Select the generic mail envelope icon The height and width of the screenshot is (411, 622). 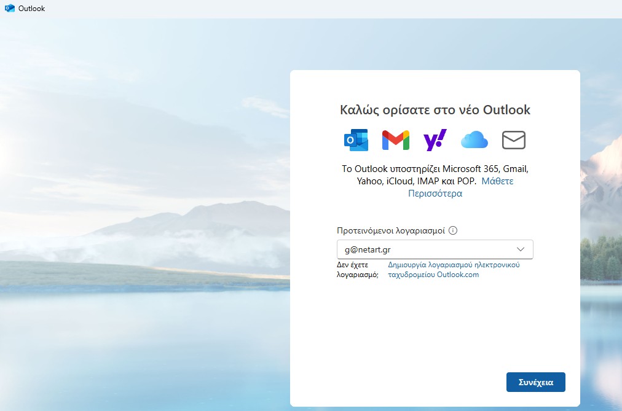coord(514,140)
